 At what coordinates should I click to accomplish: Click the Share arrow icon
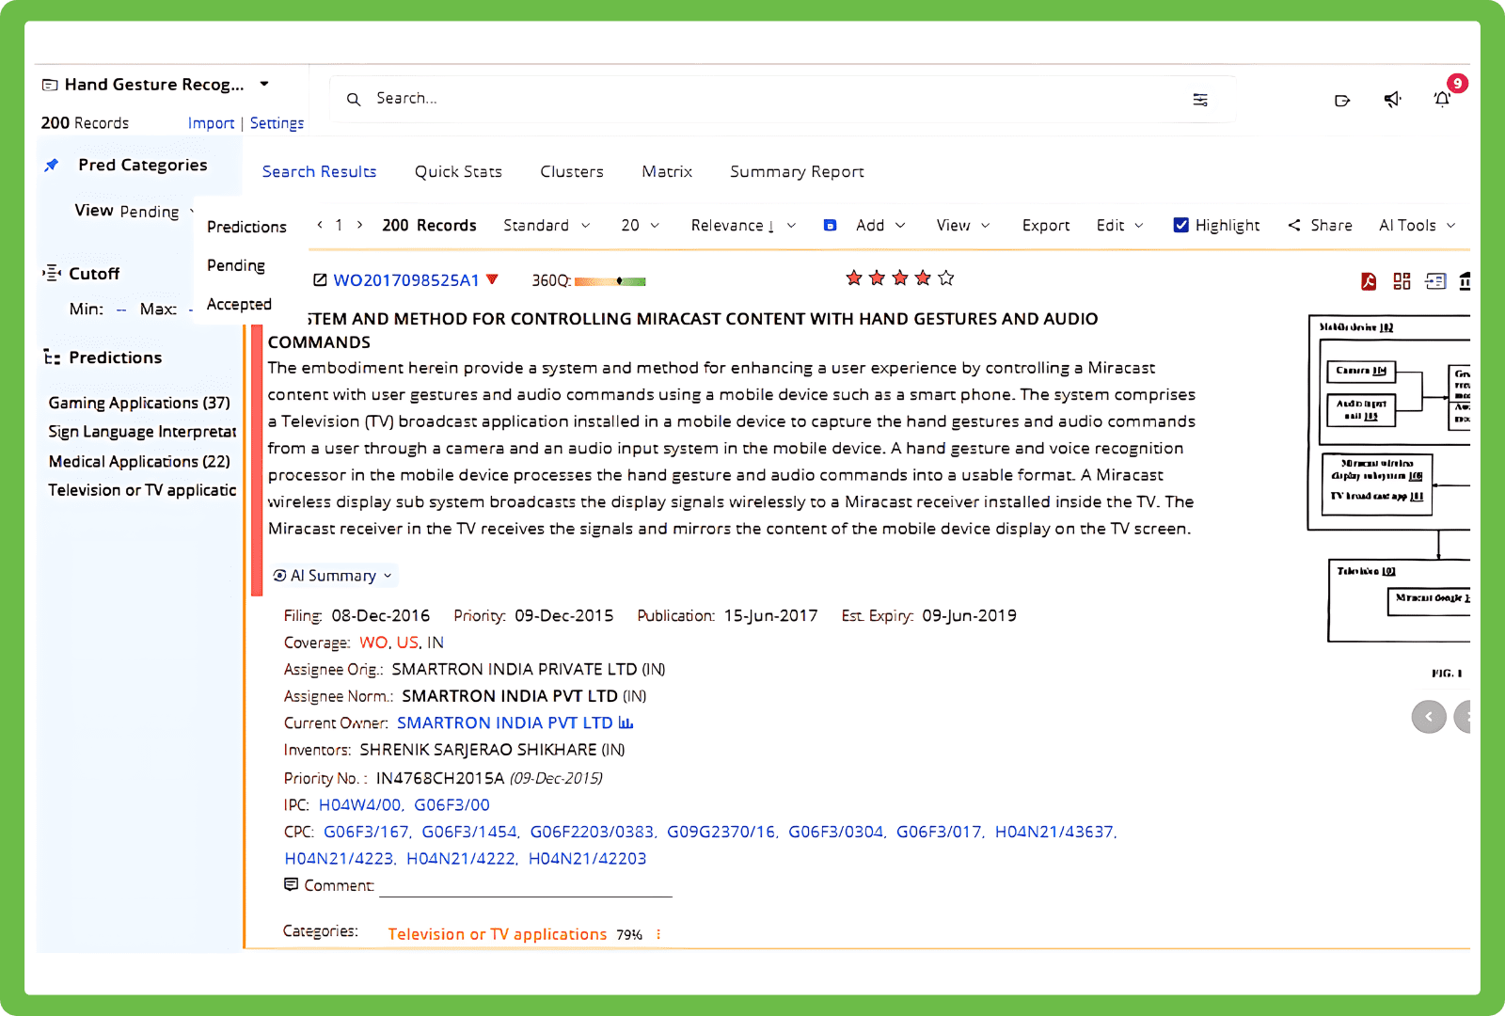[x=1294, y=226]
